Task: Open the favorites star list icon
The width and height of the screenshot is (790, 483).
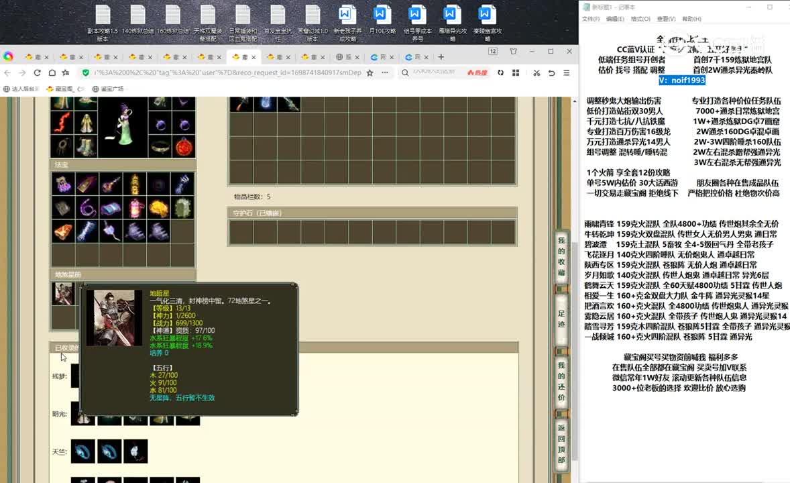Action: (x=66, y=72)
